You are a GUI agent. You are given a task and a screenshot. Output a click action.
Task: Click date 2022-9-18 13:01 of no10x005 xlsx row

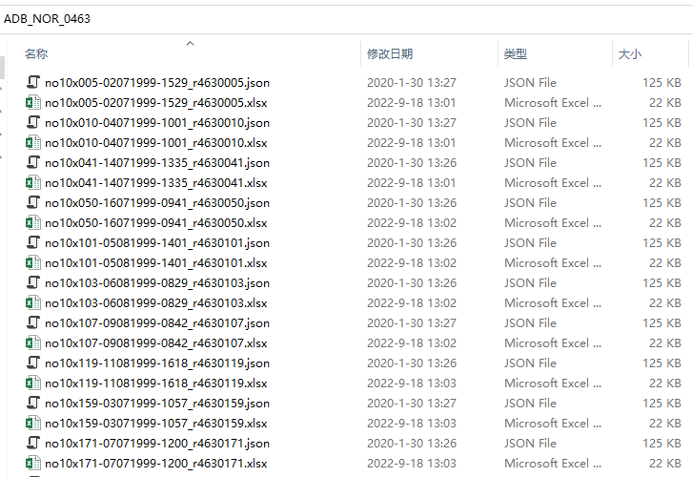click(412, 102)
